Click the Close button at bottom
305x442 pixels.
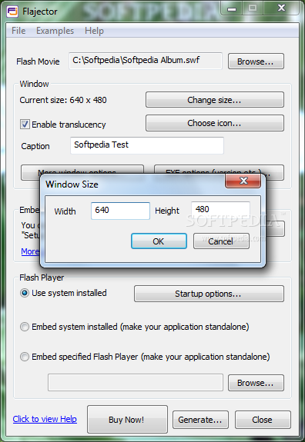coord(263,420)
